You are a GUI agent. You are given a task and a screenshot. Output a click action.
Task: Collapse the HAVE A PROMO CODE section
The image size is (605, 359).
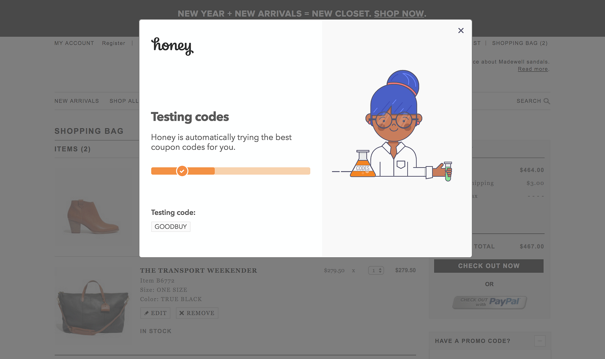[x=540, y=341]
